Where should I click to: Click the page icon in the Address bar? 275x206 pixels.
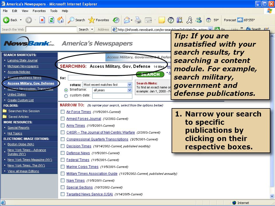pos(115,29)
